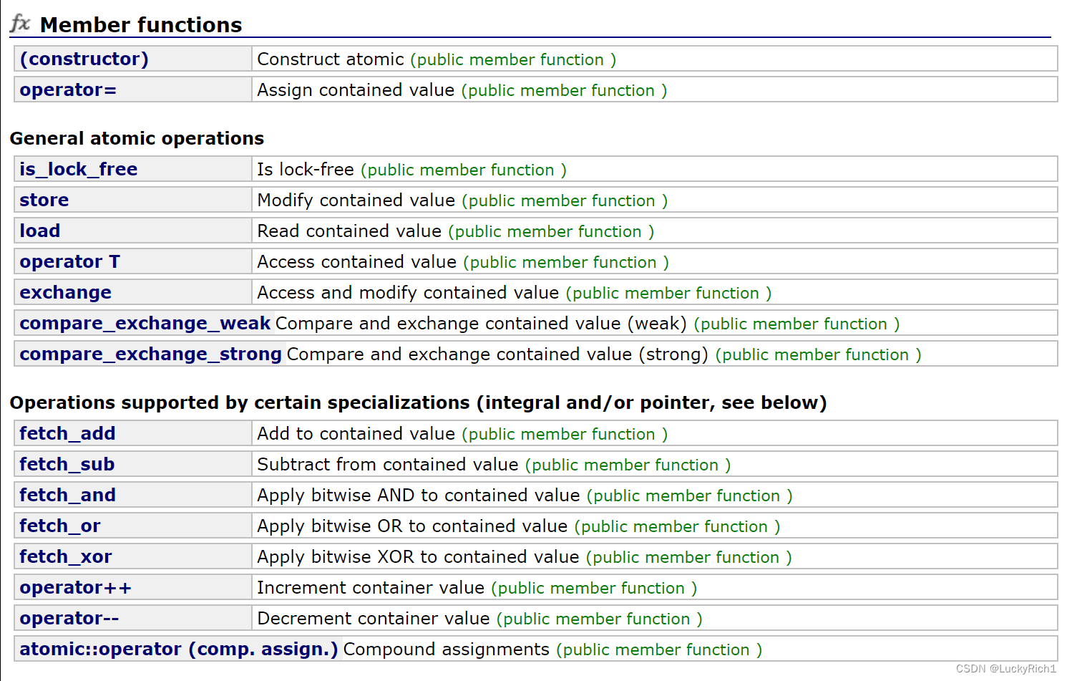Follow the exchange function link
The width and height of the screenshot is (1067, 681).
(x=66, y=292)
